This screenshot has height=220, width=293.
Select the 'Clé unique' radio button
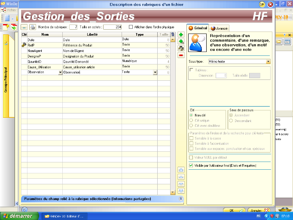(x=191, y=120)
